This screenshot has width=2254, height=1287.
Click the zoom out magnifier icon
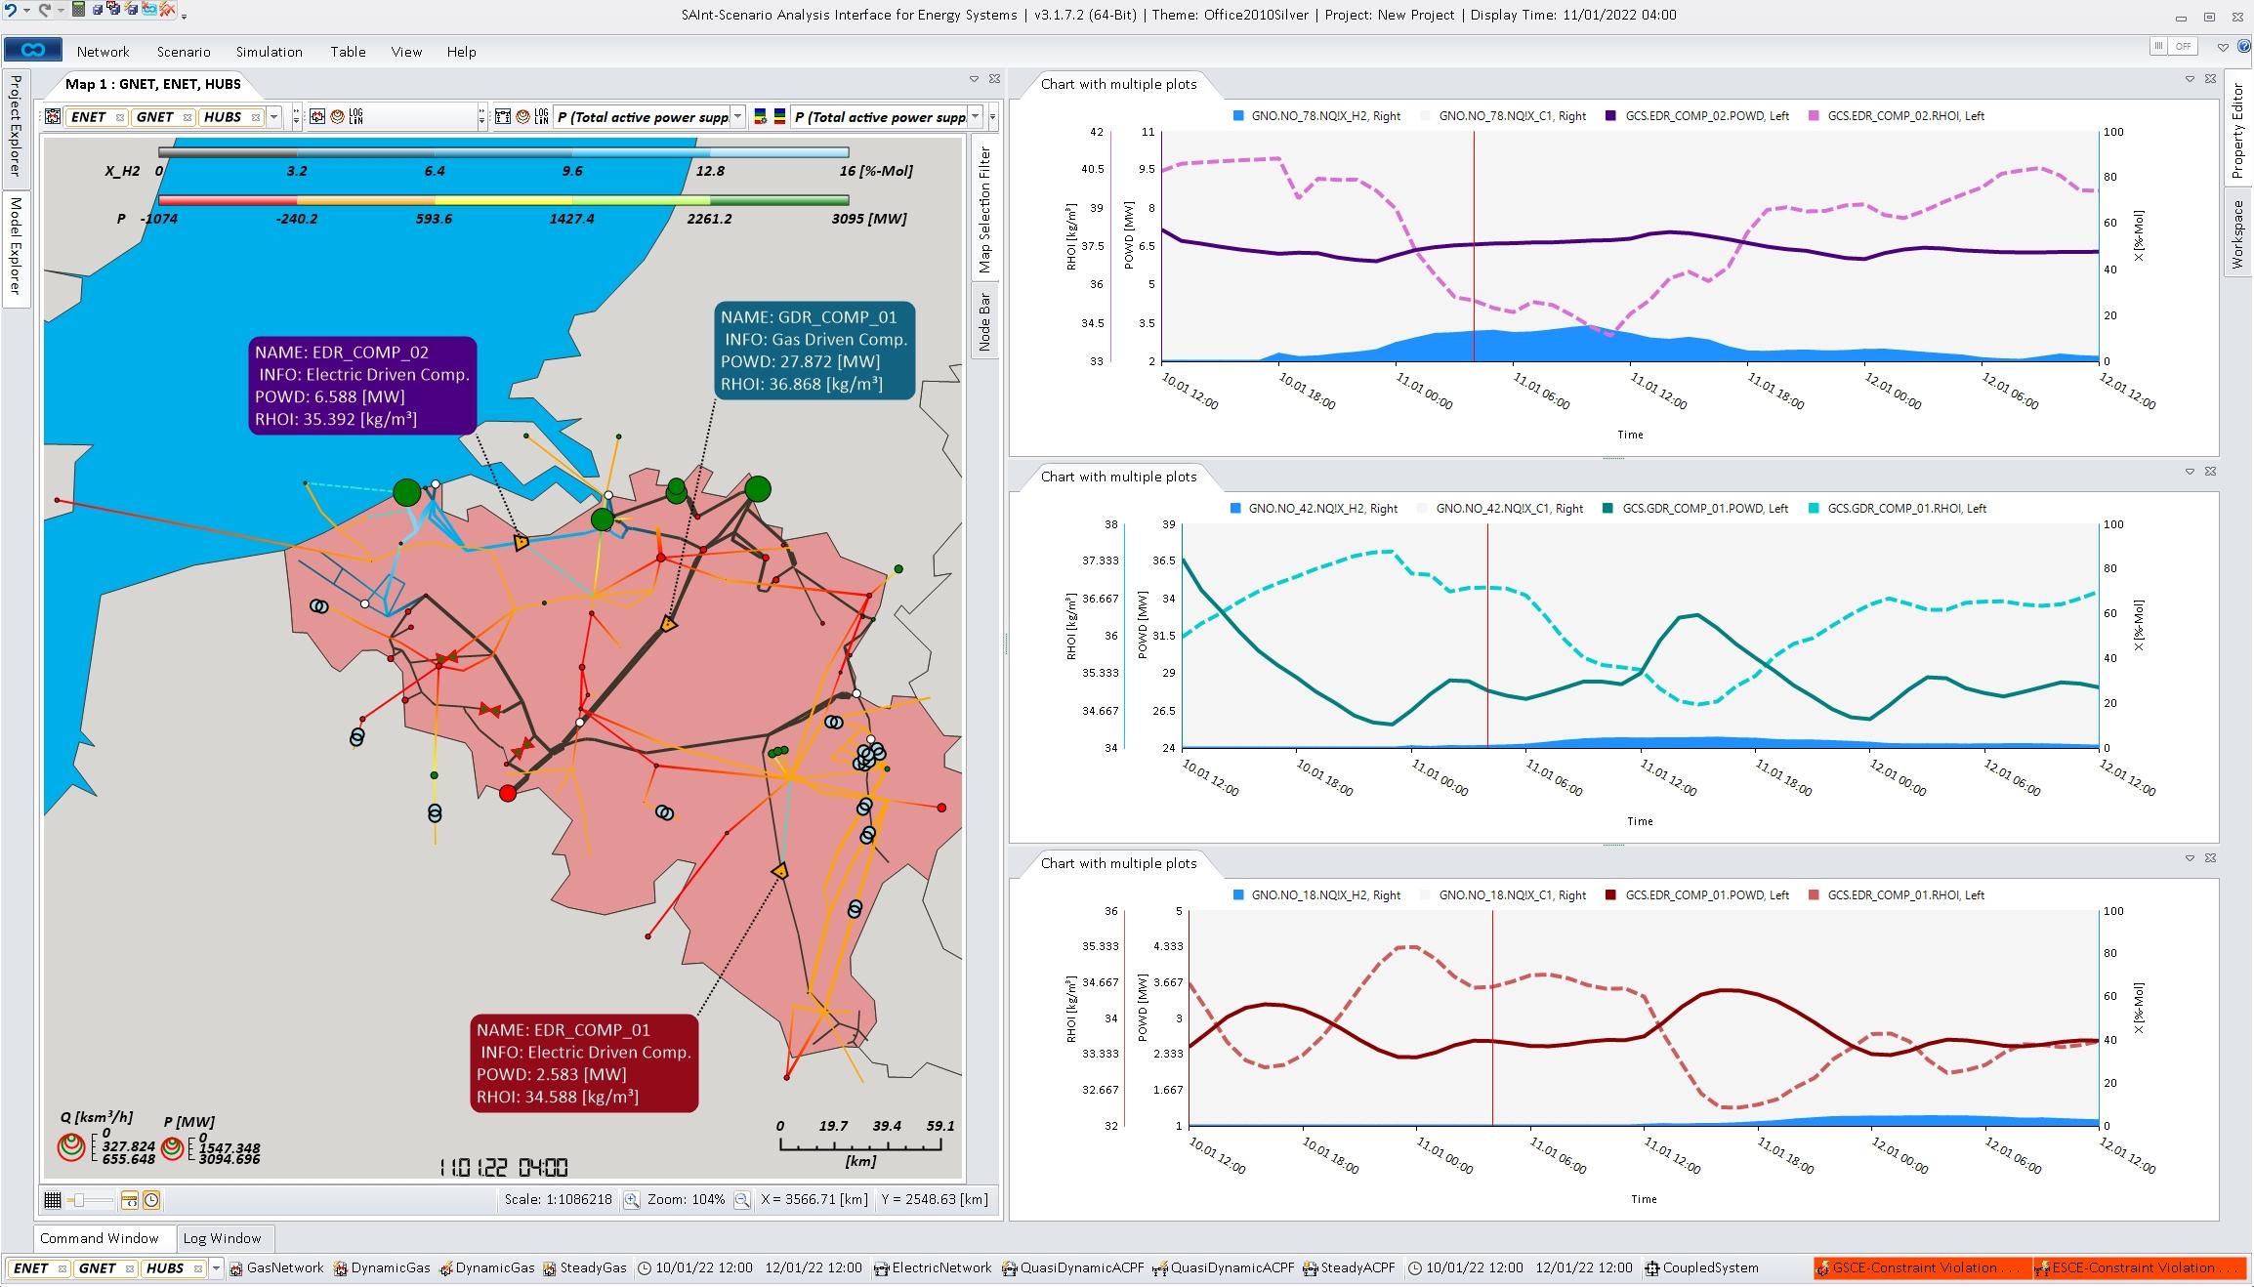pos(742,1200)
